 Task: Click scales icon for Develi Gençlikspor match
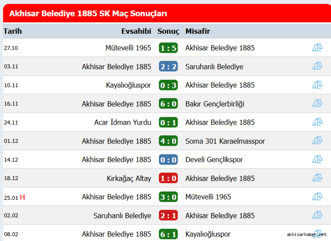tap(317, 160)
